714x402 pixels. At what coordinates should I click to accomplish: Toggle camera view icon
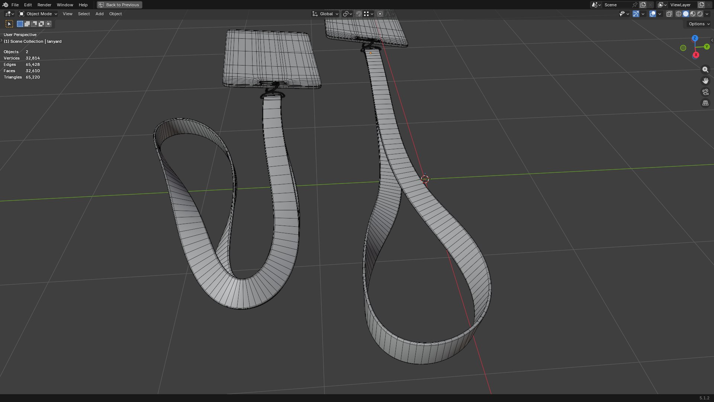tap(705, 92)
